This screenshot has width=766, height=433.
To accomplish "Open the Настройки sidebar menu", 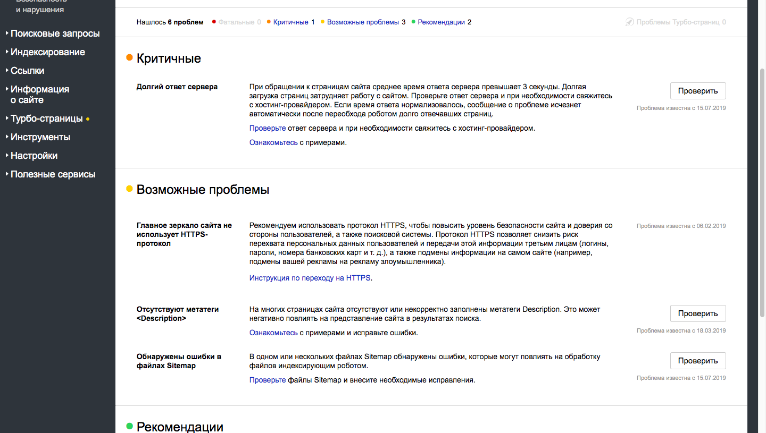I will click(x=34, y=156).
